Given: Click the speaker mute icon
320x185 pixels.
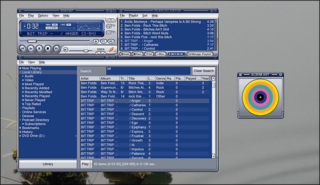Looking at the screenshot, I should click(66, 50).
